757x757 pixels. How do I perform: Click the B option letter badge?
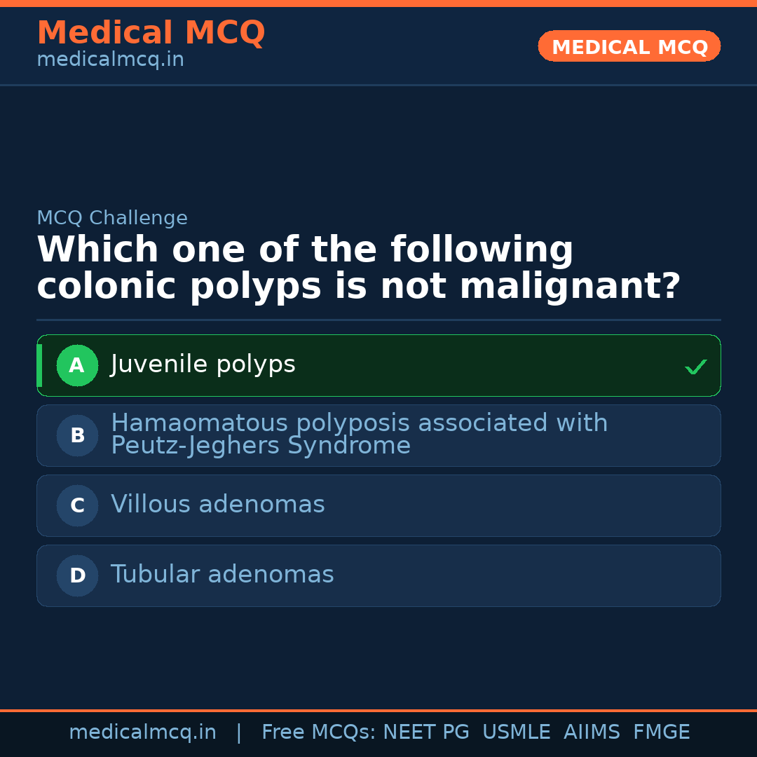coord(77,435)
